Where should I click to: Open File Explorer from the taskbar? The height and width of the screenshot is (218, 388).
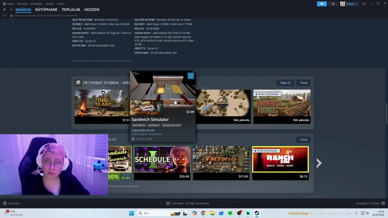point(212,213)
